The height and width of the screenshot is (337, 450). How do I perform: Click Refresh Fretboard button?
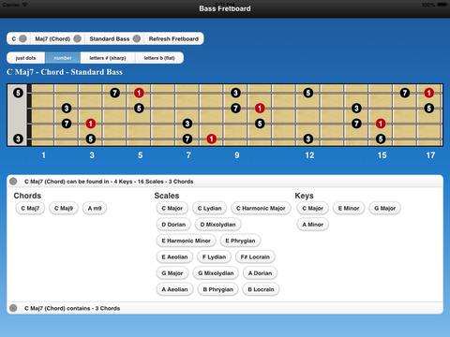(x=173, y=38)
